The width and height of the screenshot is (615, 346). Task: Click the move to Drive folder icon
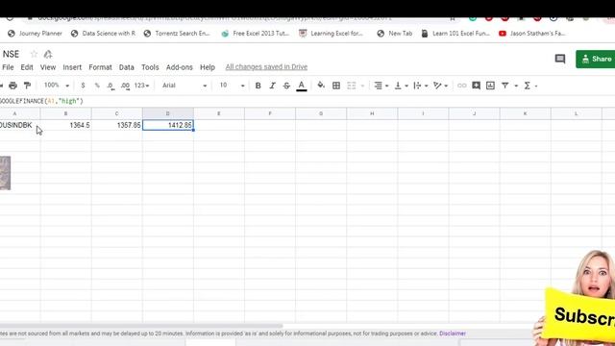coord(48,54)
